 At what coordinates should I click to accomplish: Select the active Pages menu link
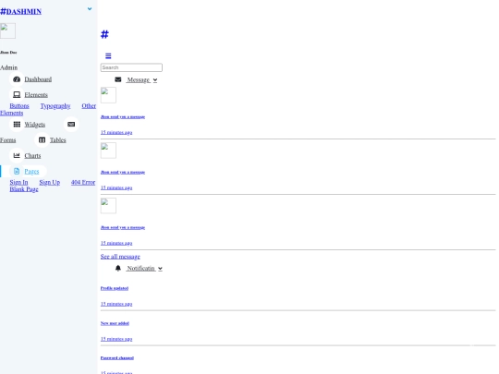coord(31,172)
